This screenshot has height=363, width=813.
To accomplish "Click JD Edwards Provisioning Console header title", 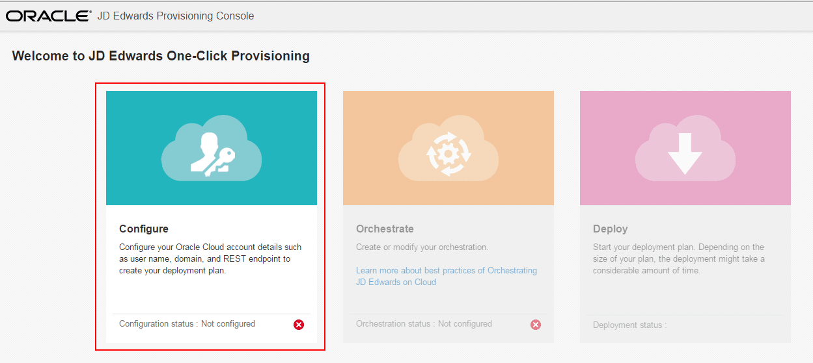I will point(176,16).
